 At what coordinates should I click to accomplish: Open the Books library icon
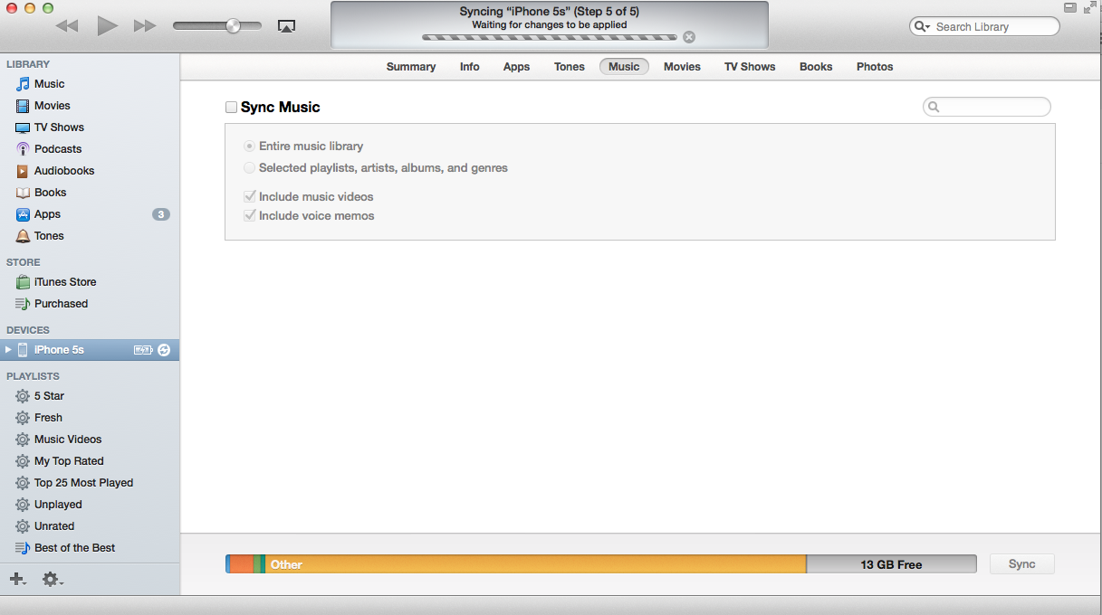23,193
